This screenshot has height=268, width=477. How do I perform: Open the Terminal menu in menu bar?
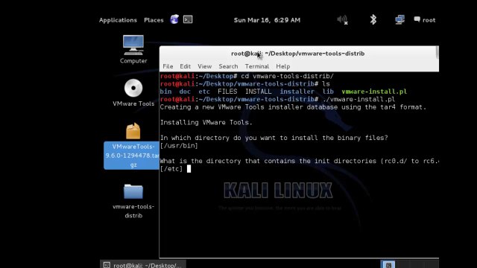click(x=257, y=66)
